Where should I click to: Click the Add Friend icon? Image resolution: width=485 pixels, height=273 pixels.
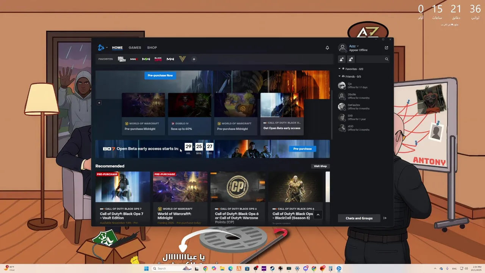tap(342, 59)
